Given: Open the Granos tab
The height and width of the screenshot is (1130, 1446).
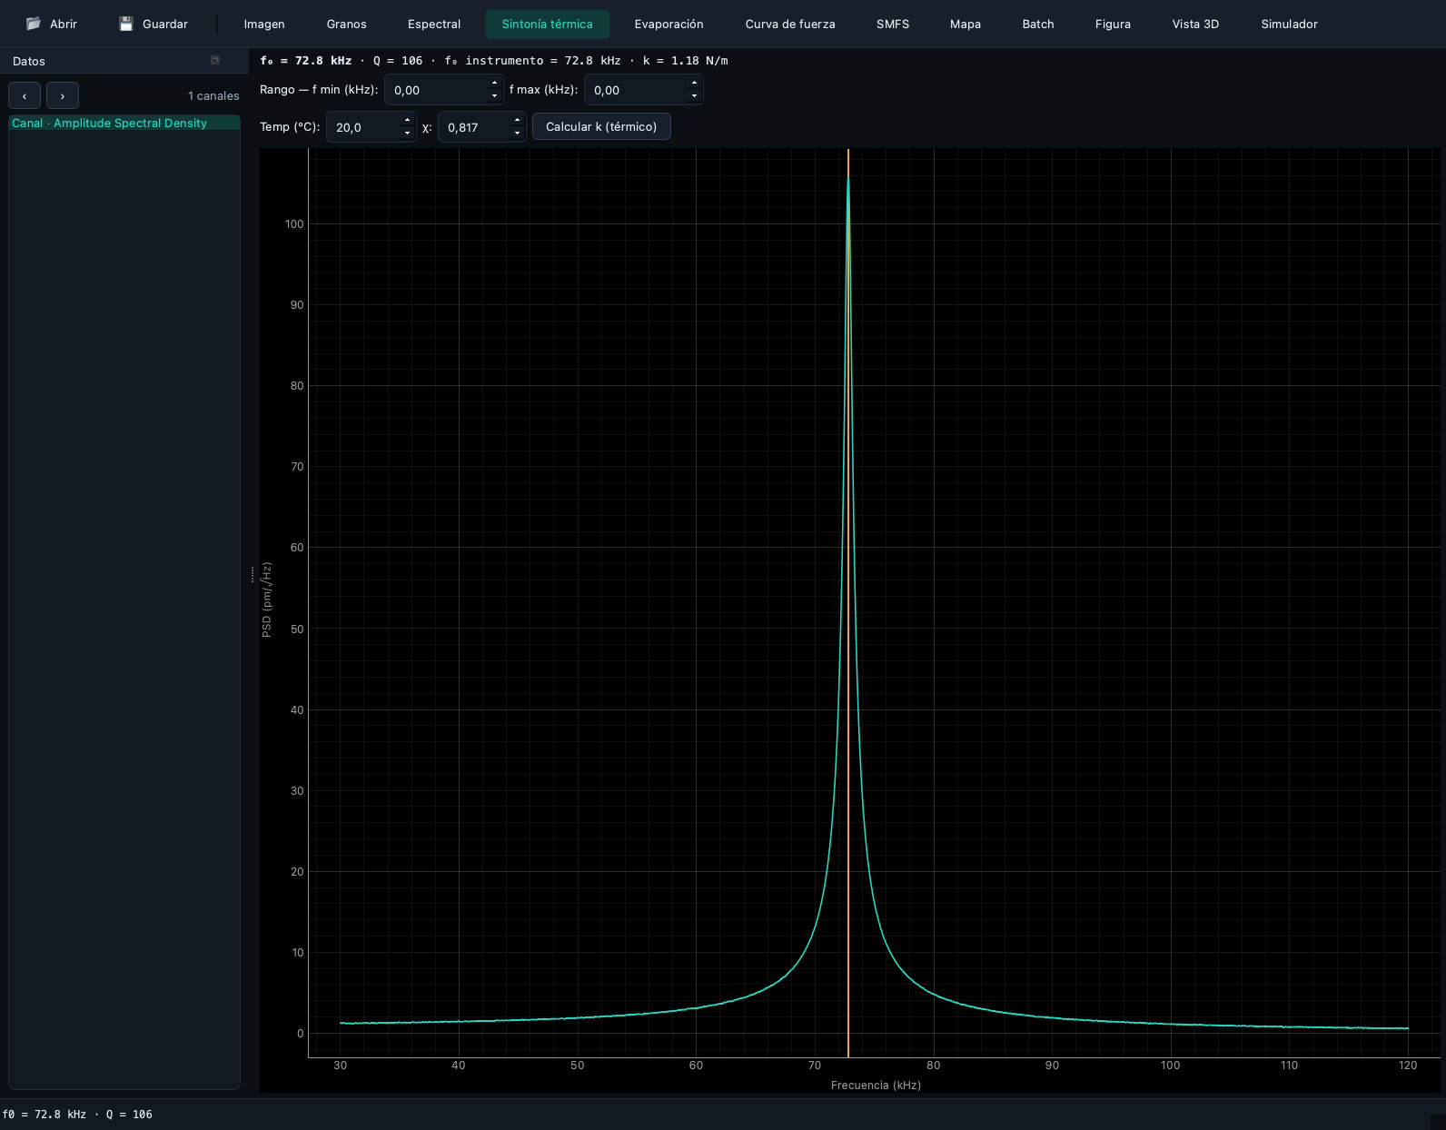Looking at the screenshot, I should (x=347, y=24).
